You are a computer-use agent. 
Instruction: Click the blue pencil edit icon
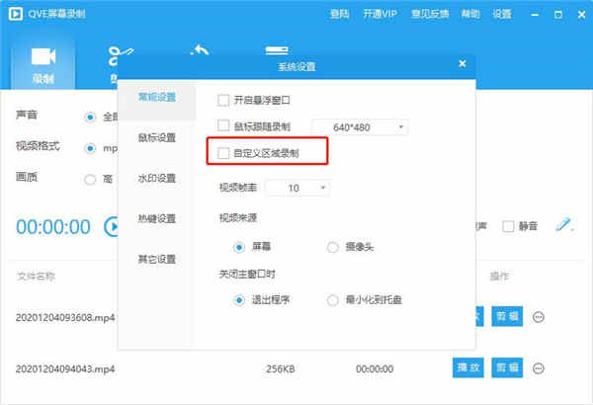click(564, 224)
